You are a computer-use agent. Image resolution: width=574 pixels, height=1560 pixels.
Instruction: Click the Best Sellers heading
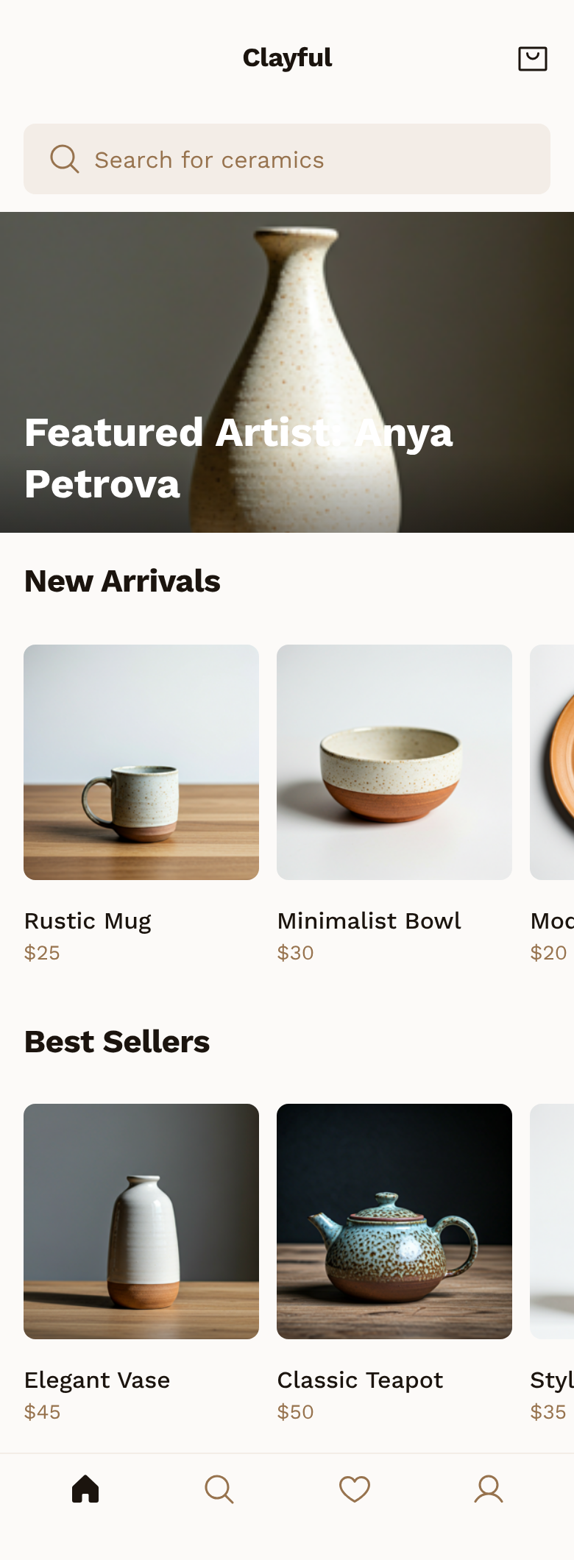[117, 1042]
